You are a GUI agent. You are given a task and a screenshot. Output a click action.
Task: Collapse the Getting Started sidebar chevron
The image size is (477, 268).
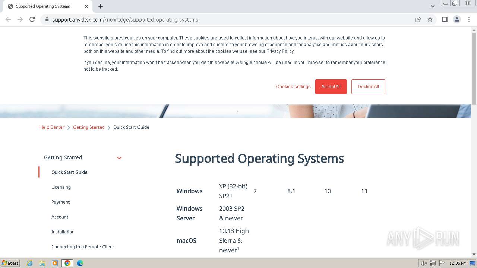pos(119,158)
